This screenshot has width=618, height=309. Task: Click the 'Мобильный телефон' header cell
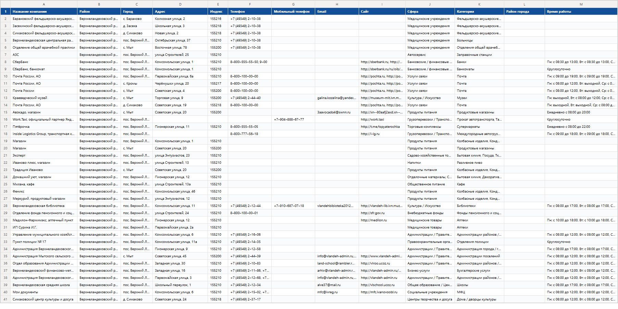pyautogui.click(x=293, y=11)
